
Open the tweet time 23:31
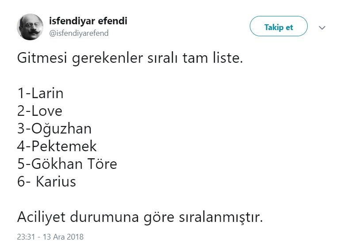26,237
